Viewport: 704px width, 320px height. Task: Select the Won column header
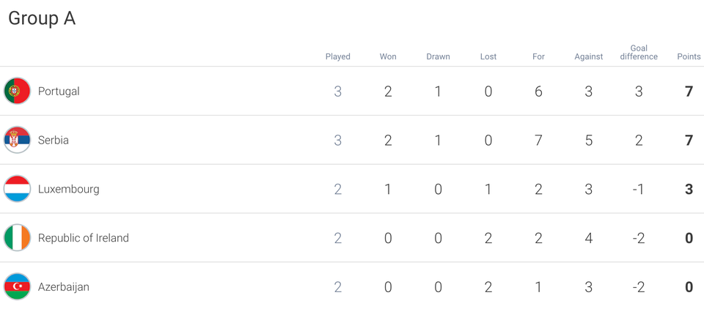click(388, 56)
